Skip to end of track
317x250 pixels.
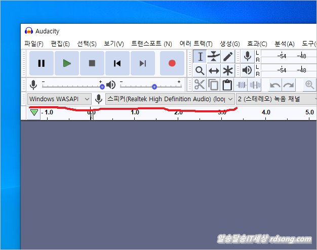143,63
